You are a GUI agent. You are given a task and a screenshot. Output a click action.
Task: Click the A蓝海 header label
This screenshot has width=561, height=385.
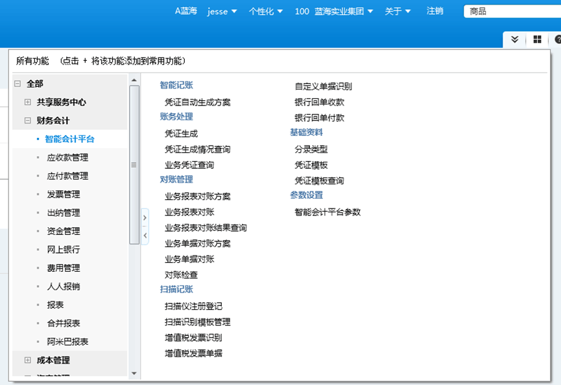185,11
